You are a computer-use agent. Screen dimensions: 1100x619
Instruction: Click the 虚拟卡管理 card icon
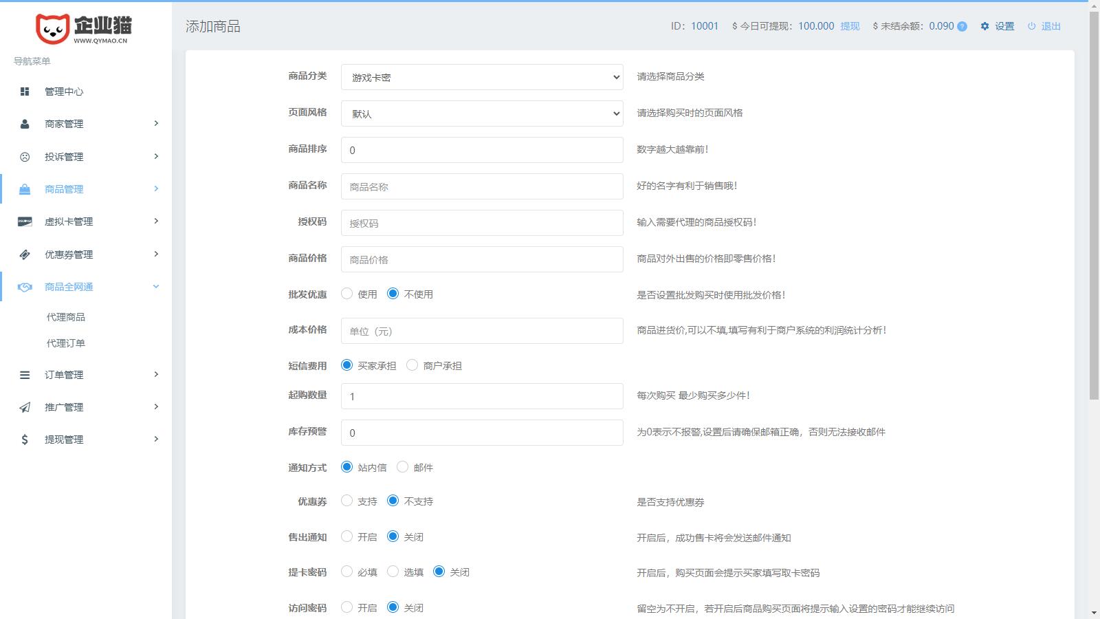25,221
